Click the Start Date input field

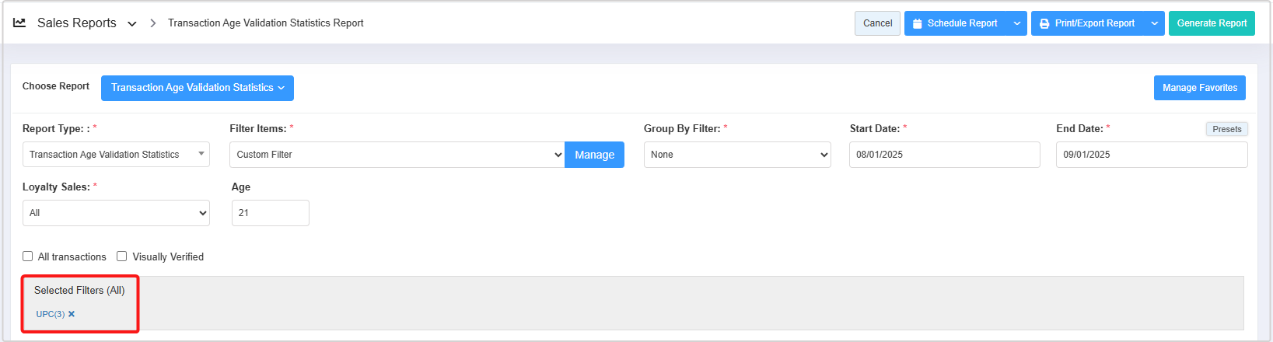tap(944, 155)
